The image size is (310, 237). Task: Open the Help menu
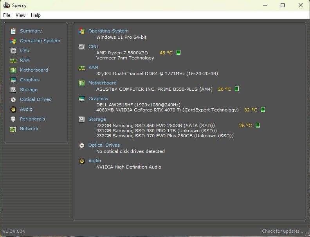36,15
